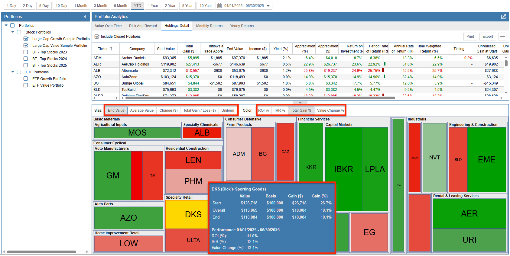Click the Start Value column header
The image size is (510, 256).
tap(166, 49)
